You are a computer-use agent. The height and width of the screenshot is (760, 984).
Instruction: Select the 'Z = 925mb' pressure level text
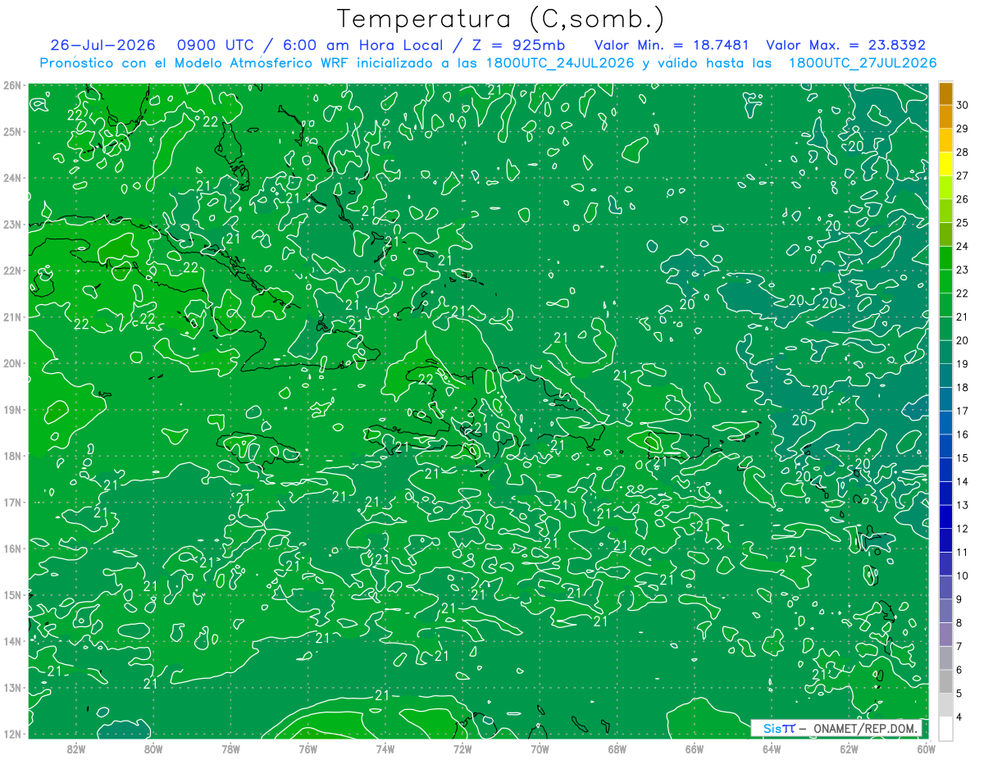(x=517, y=45)
